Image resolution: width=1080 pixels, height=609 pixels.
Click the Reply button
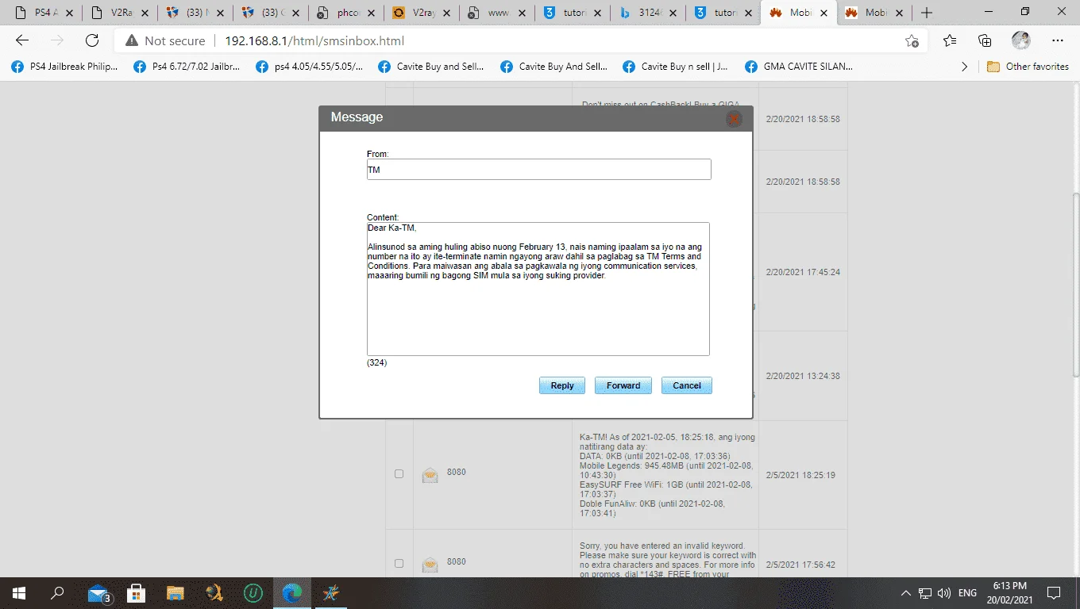coord(561,385)
